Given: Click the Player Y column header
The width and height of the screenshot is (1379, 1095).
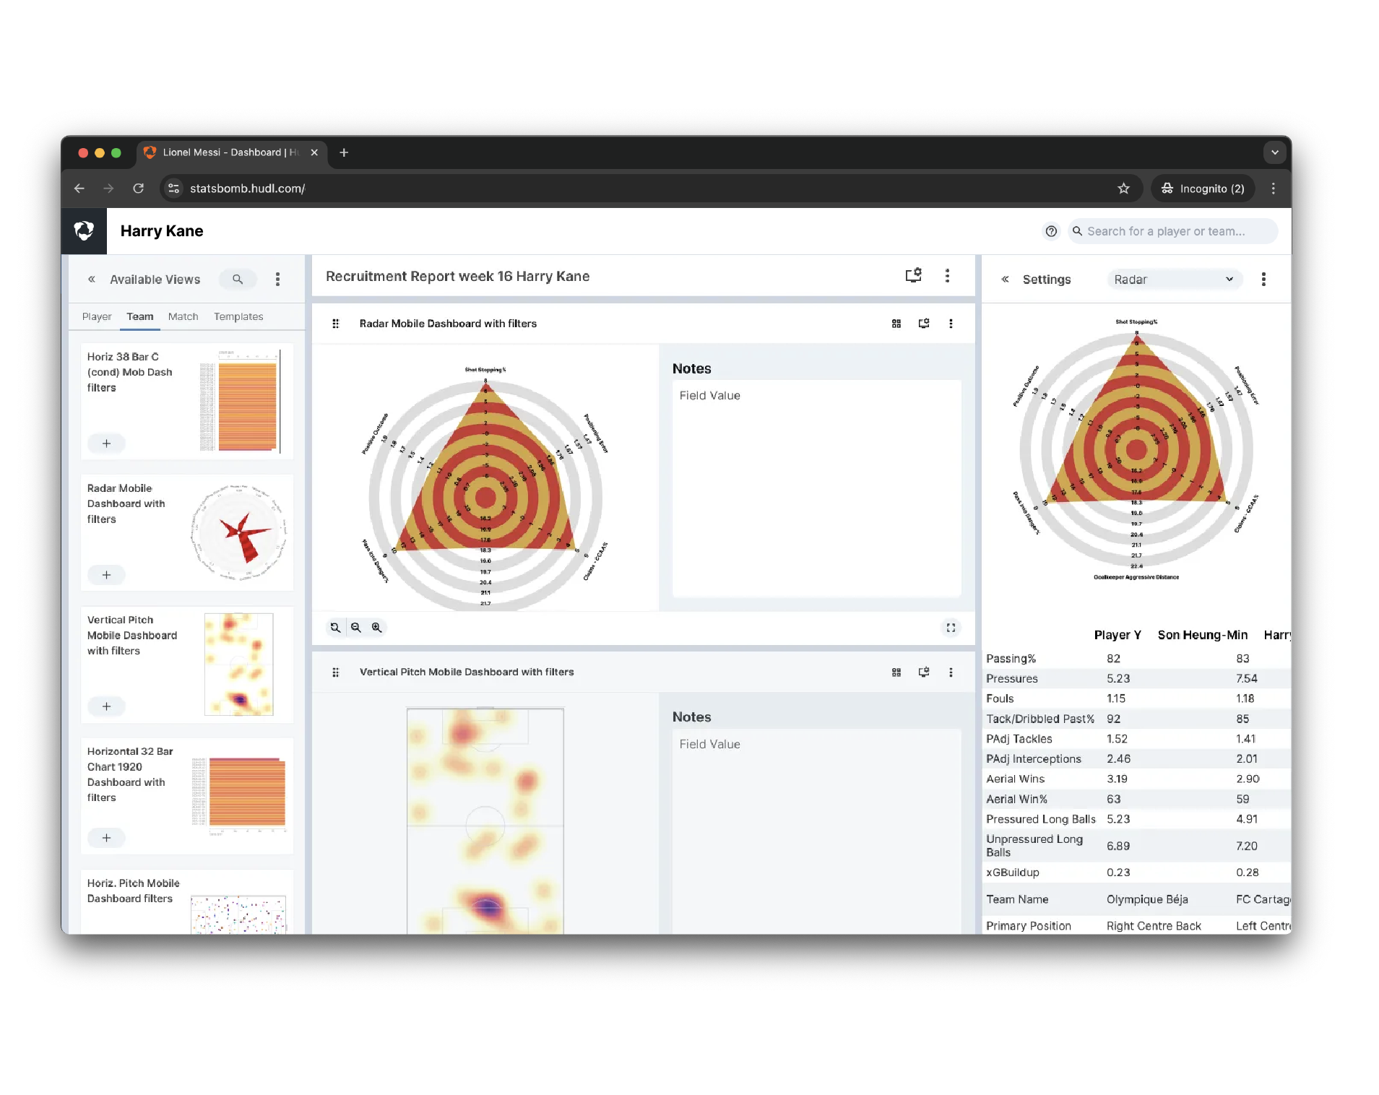Looking at the screenshot, I should (1118, 635).
